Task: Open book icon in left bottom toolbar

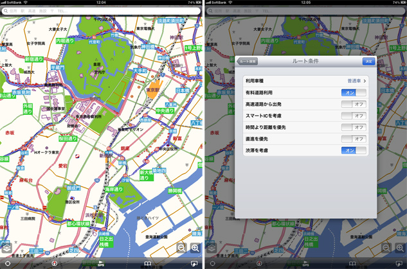Action: pyautogui.click(x=147, y=264)
